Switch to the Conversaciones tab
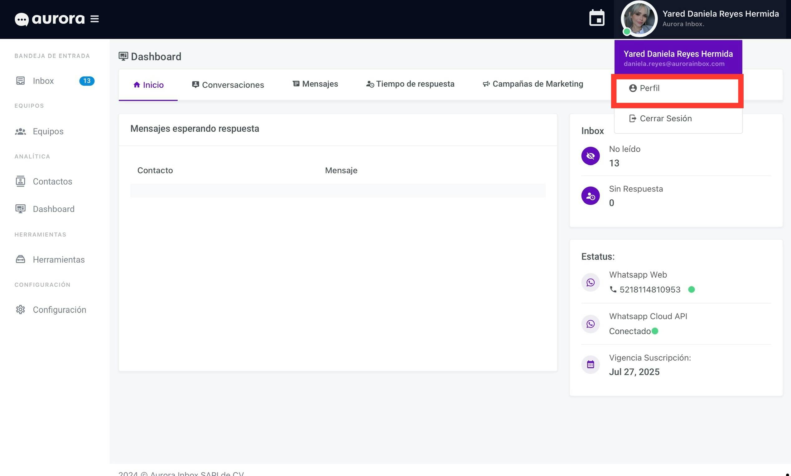The width and height of the screenshot is (791, 476). point(228,85)
